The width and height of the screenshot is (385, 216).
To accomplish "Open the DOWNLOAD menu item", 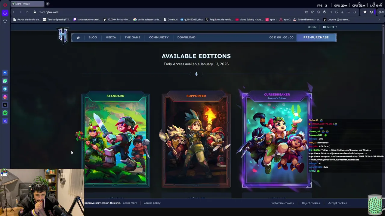I will (x=186, y=37).
